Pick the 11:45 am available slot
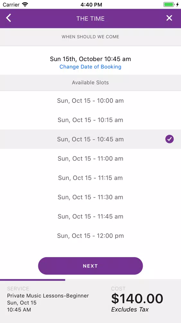The height and width of the screenshot is (323, 181). pos(90,216)
